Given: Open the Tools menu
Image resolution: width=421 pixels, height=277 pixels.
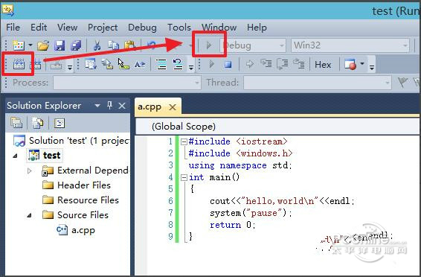Looking at the screenshot, I should (x=179, y=28).
